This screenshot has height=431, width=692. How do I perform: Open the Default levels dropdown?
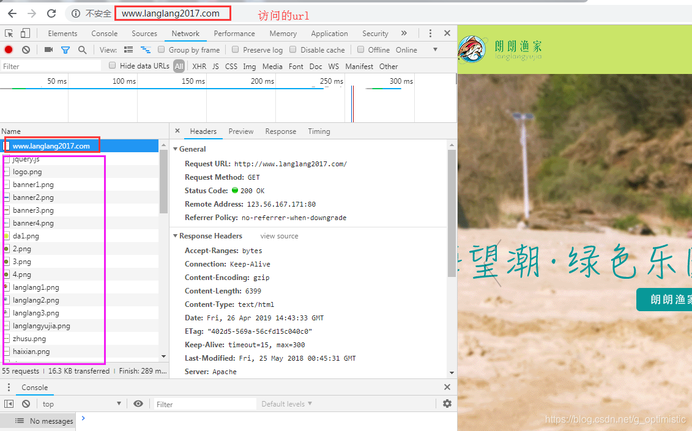287,403
